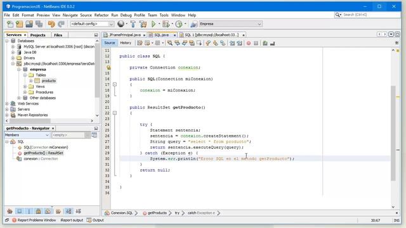This screenshot has height=228, width=406.
Task: Switch to the Files tab
Action: pyautogui.click(x=58, y=35)
